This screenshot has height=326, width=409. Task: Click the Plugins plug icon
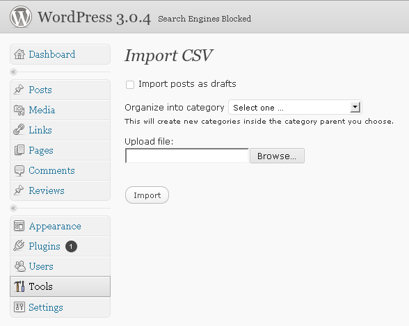(x=19, y=246)
